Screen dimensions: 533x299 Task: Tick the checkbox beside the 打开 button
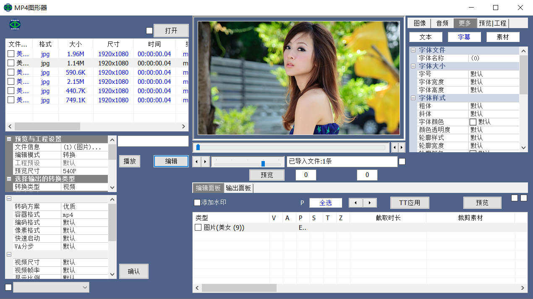[x=149, y=31]
